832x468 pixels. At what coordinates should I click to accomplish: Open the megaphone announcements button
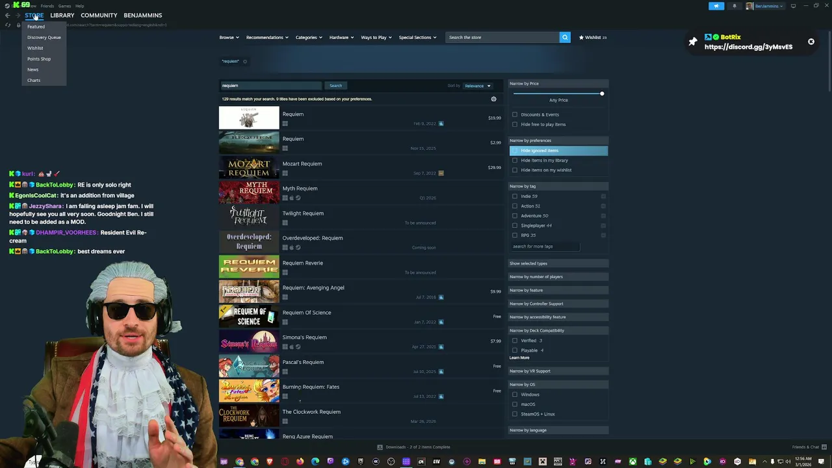pyautogui.click(x=716, y=6)
